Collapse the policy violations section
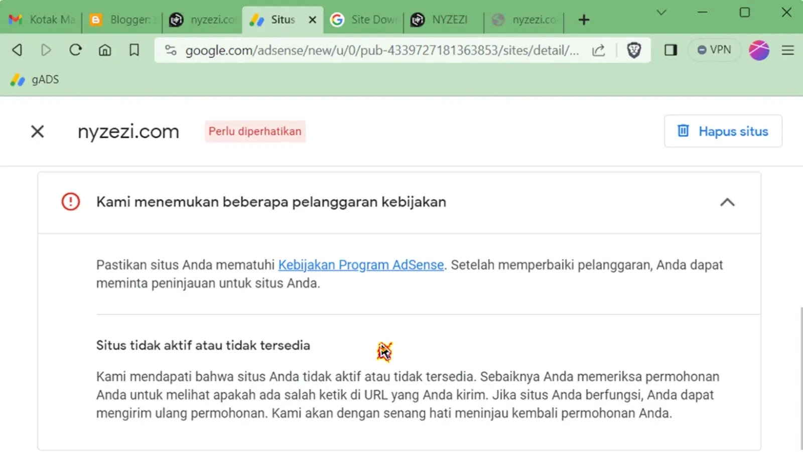Viewport: 803px width, 452px height. (x=727, y=202)
